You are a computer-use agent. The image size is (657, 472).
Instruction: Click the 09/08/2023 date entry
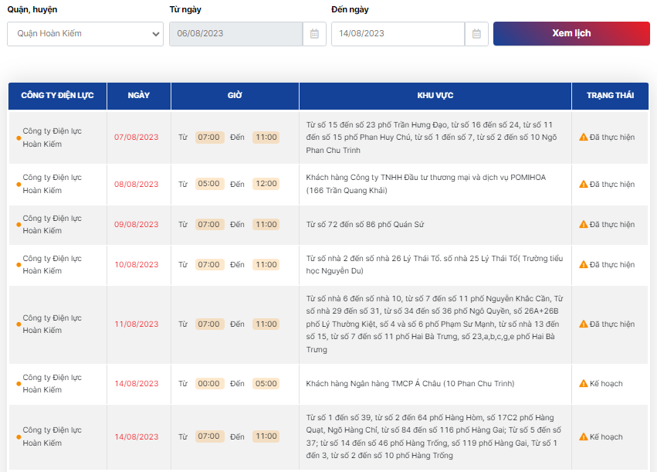(x=137, y=224)
